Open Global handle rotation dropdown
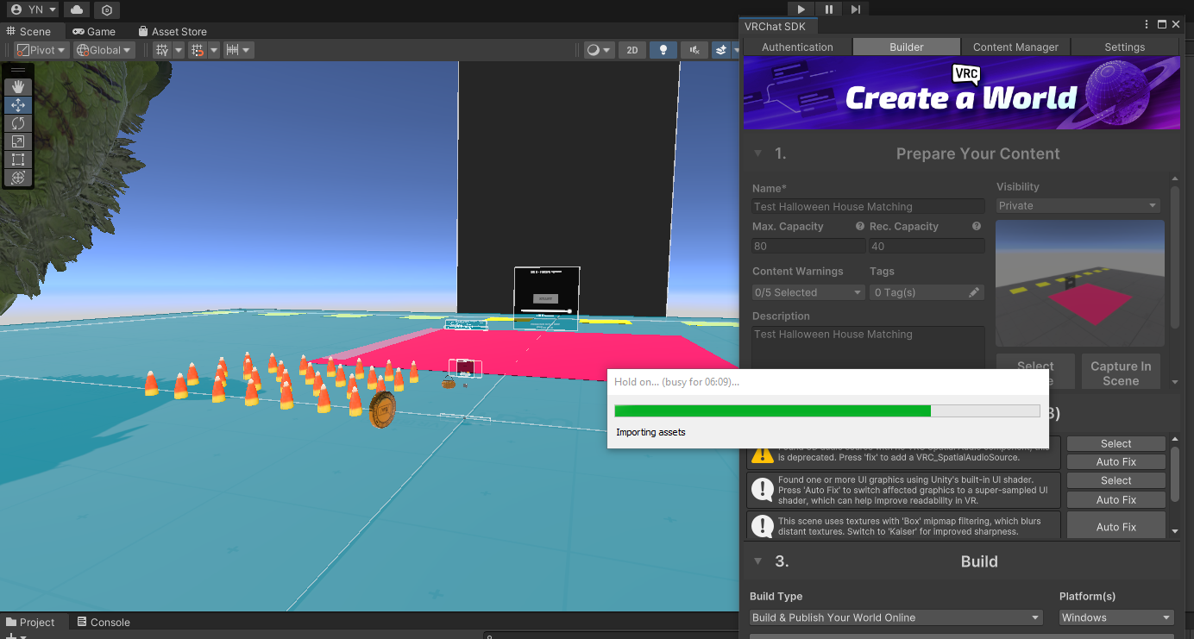This screenshot has height=639, width=1194. [x=104, y=50]
